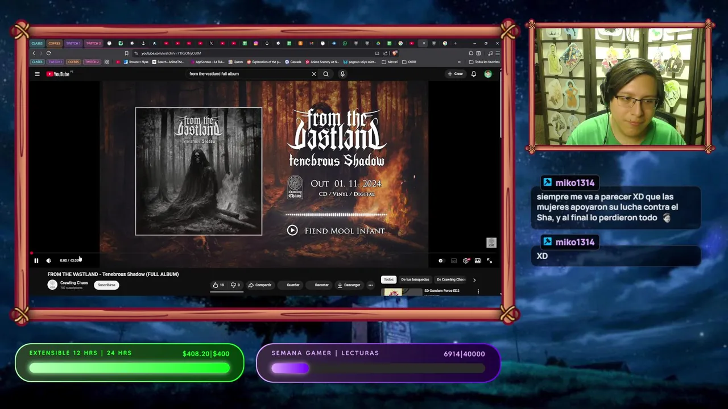Open YouTube notifications bell
The width and height of the screenshot is (728, 409).
click(473, 74)
